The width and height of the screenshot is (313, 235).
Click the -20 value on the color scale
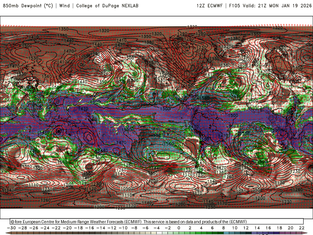(x=67, y=228)
